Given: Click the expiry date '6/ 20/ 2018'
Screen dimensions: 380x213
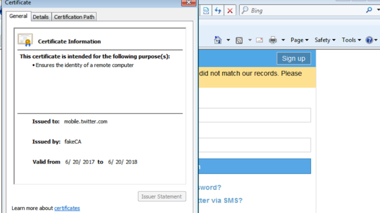Looking at the screenshot, I should tap(123, 162).
